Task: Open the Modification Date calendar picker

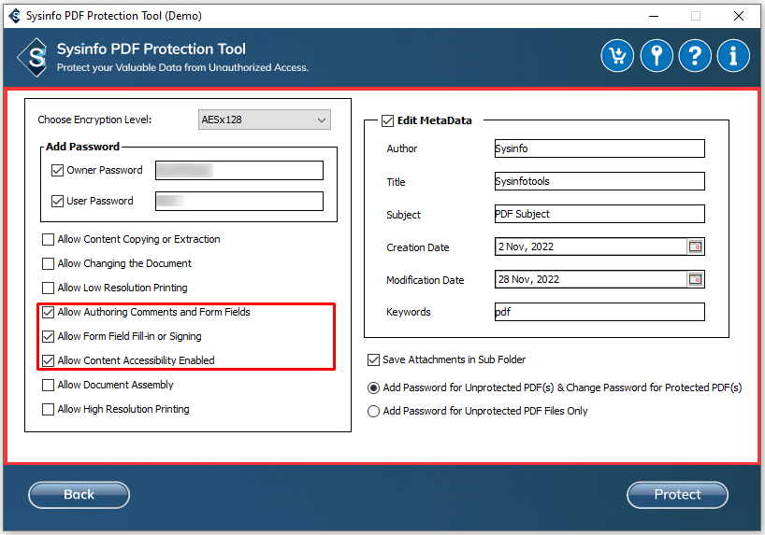Action: coord(695,279)
